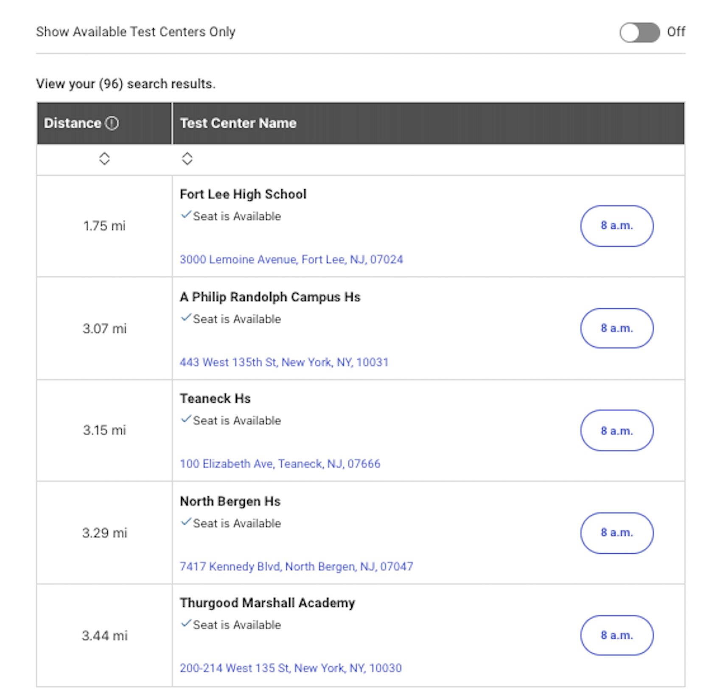Viewport: 706px width, 695px height.
Task: Click the Thurgood Marshall Academy name
Action: tap(267, 603)
